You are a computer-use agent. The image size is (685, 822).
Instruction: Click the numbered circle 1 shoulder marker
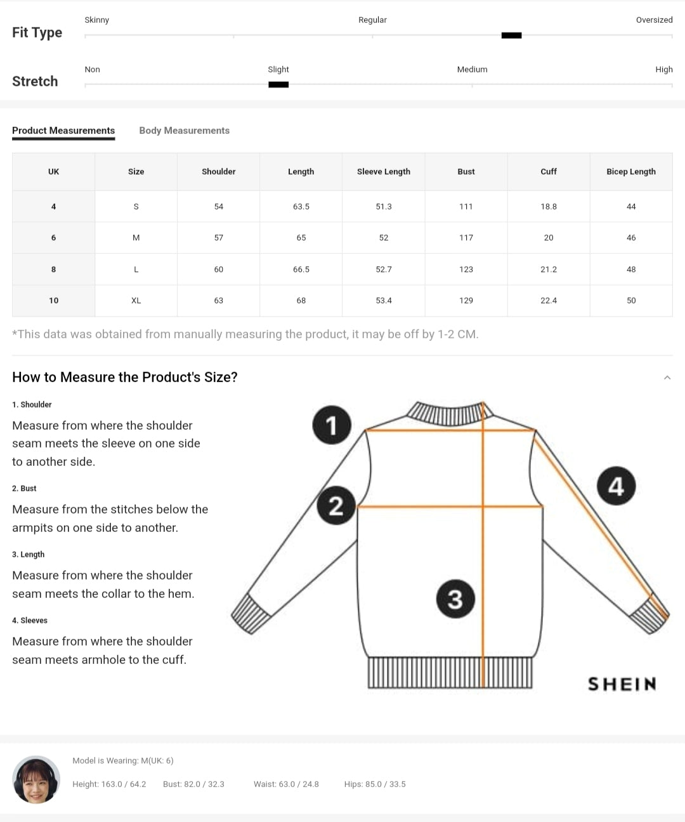coord(332,425)
